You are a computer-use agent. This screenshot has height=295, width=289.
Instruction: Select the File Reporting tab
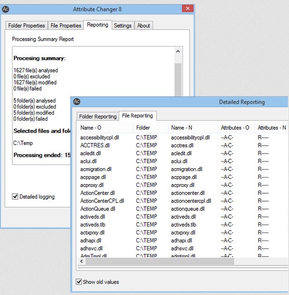137,116
